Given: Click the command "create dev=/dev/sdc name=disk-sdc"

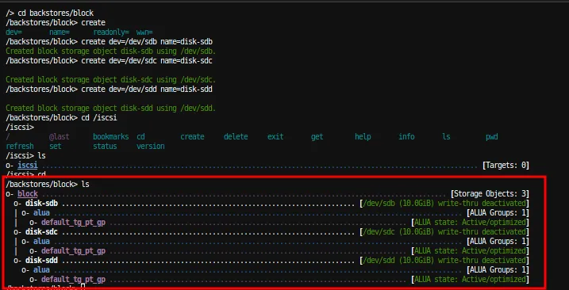Looking at the screenshot, I should click(147, 60).
